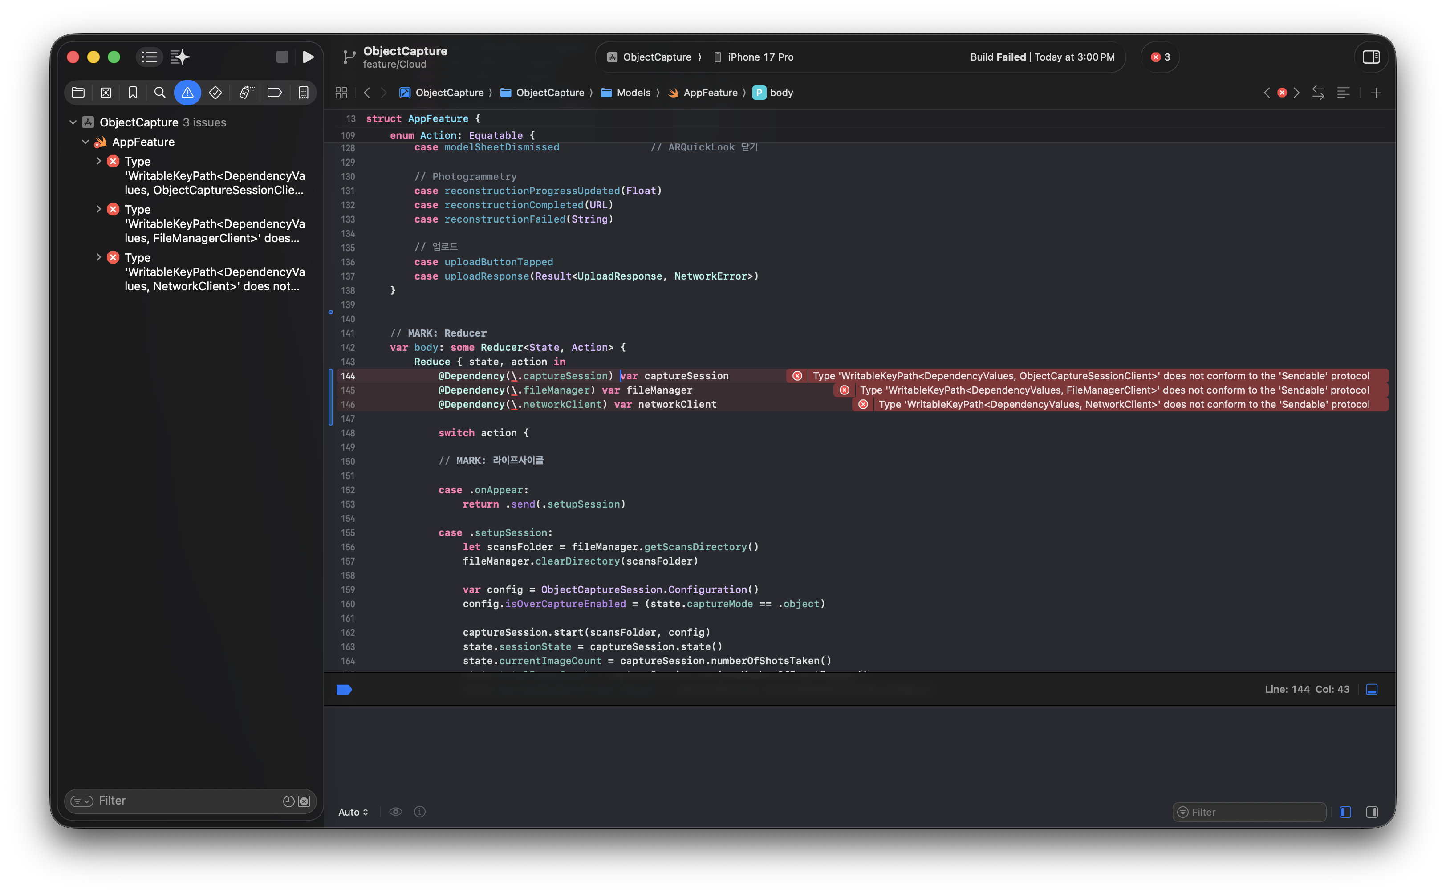Collapse the ObjectCapture 3 issues group
This screenshot has height=894, width=1446.
pyautogui.click(x=73, y=122)
